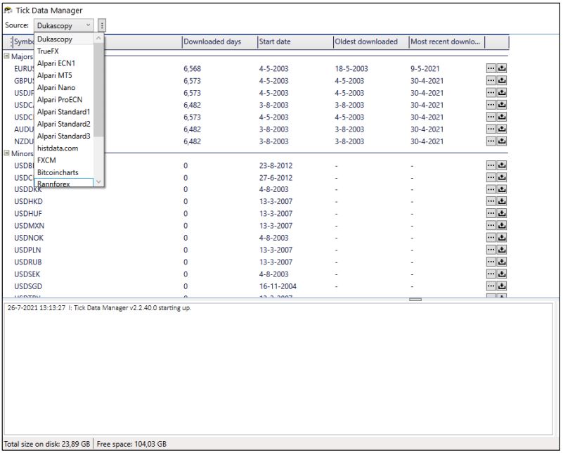Select Alpari Standard1 source
Image resolution: width=563 pixels, height=453 pixels.
pos(63,112)
